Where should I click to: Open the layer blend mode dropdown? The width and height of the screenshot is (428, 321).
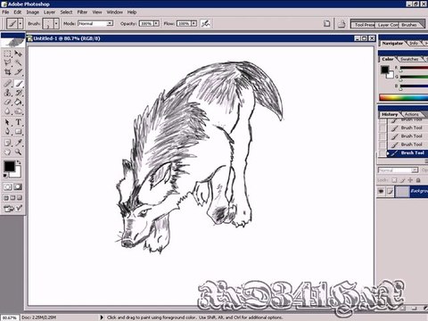(x=415, y=170)
